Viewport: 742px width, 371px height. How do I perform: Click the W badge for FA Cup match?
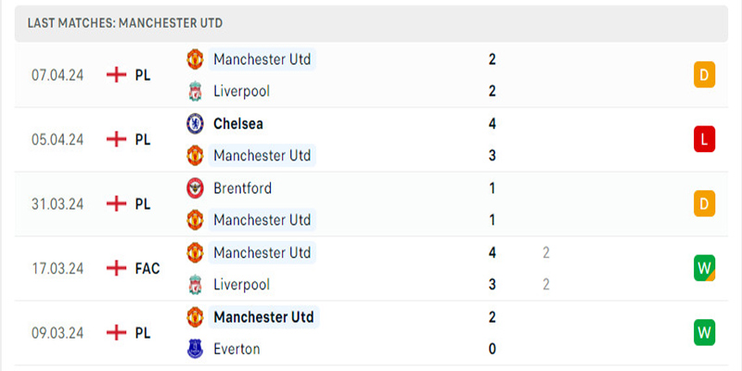[x=704, y=268]
